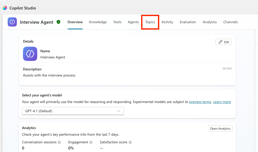Open the Activity tab
258x152 pixels.
coord(167,22)
